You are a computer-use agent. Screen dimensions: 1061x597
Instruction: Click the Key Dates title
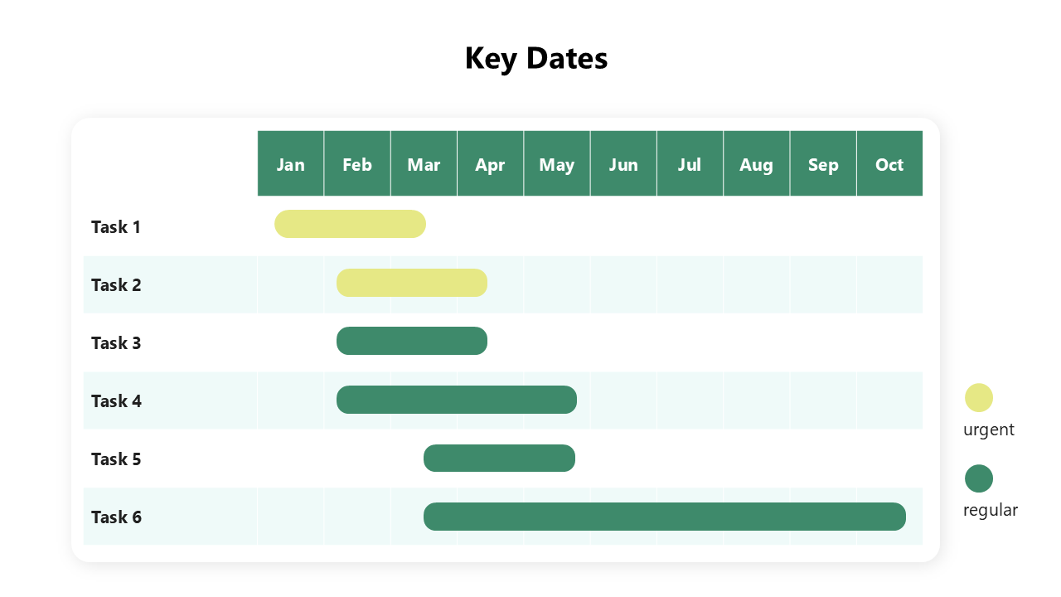pyautogui.click(x=536, y=59)
